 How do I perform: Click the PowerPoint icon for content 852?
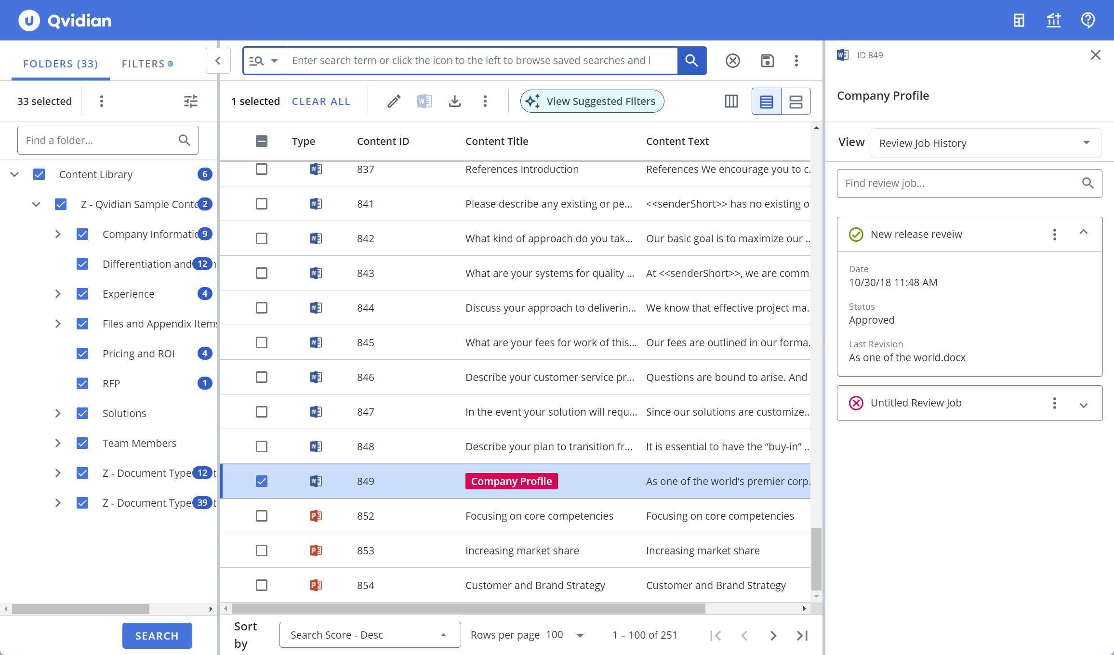316,516
